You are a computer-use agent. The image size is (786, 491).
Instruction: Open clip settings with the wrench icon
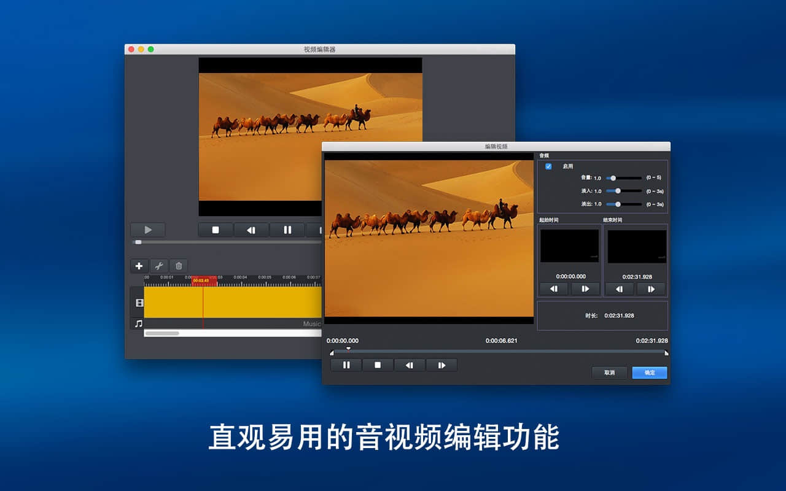[x=158, y=266]
